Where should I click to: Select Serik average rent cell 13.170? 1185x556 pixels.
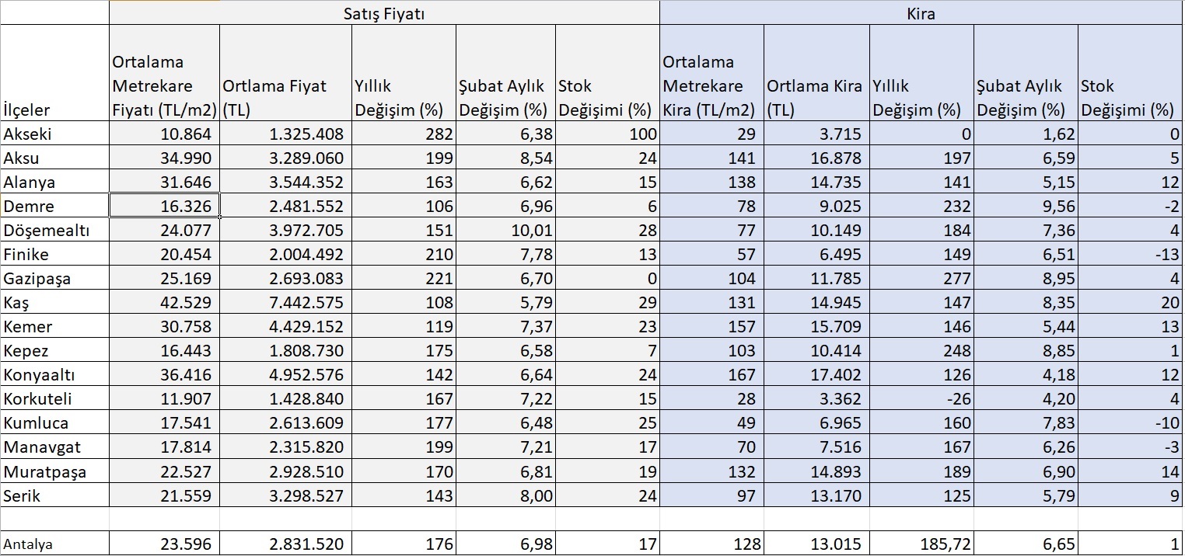(816, 495)
